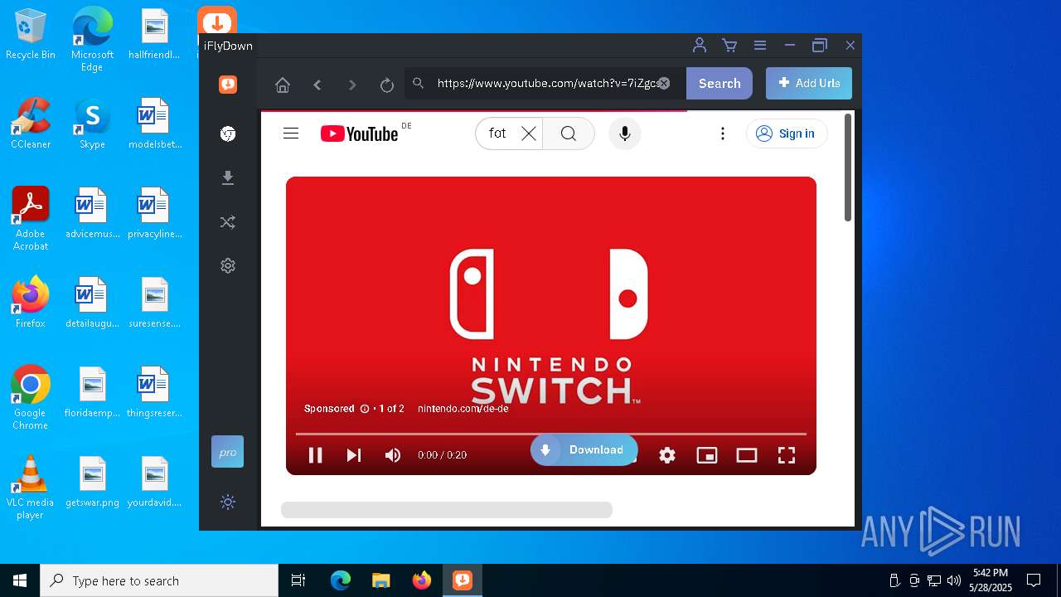Click the video progress bar
Viewport: 1061px width, 597px height.
[551, 434]
